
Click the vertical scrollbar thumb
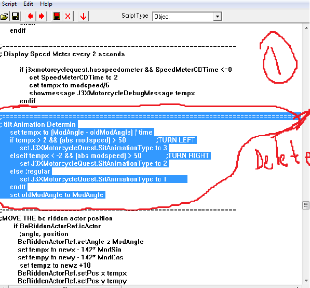(x=306, y=205)
